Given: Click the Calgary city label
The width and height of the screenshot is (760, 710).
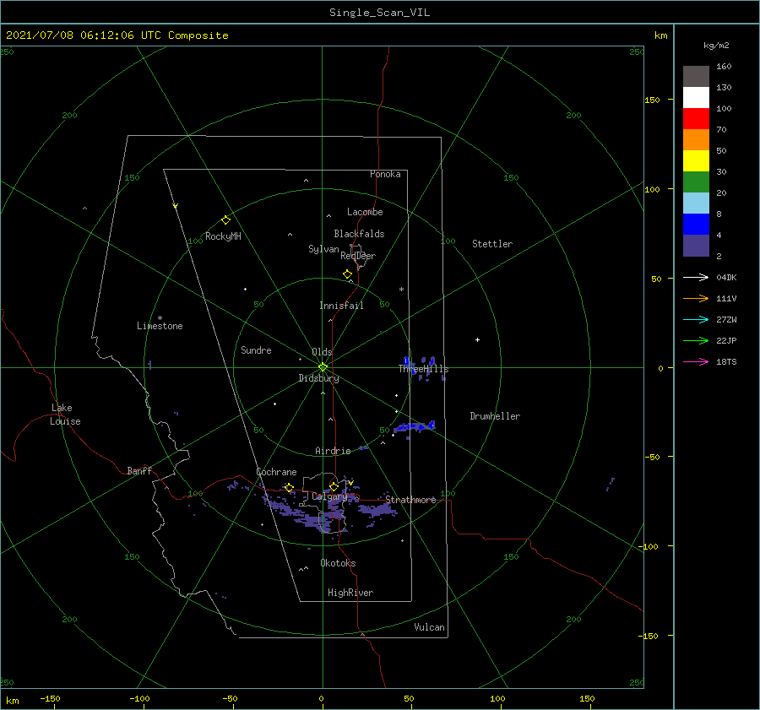Looking at the screenshot, I should tap(329, 496).
